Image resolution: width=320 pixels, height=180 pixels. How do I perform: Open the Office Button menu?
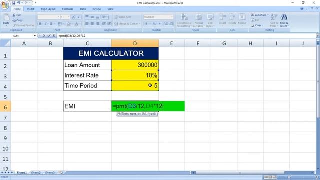tap(4, 5)
